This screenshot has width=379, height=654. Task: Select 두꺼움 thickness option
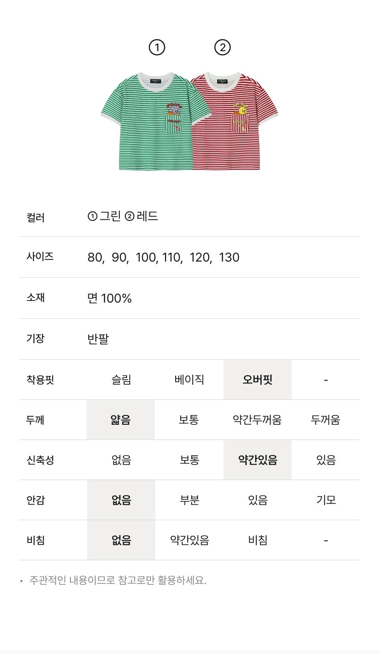tap(325, 420)
